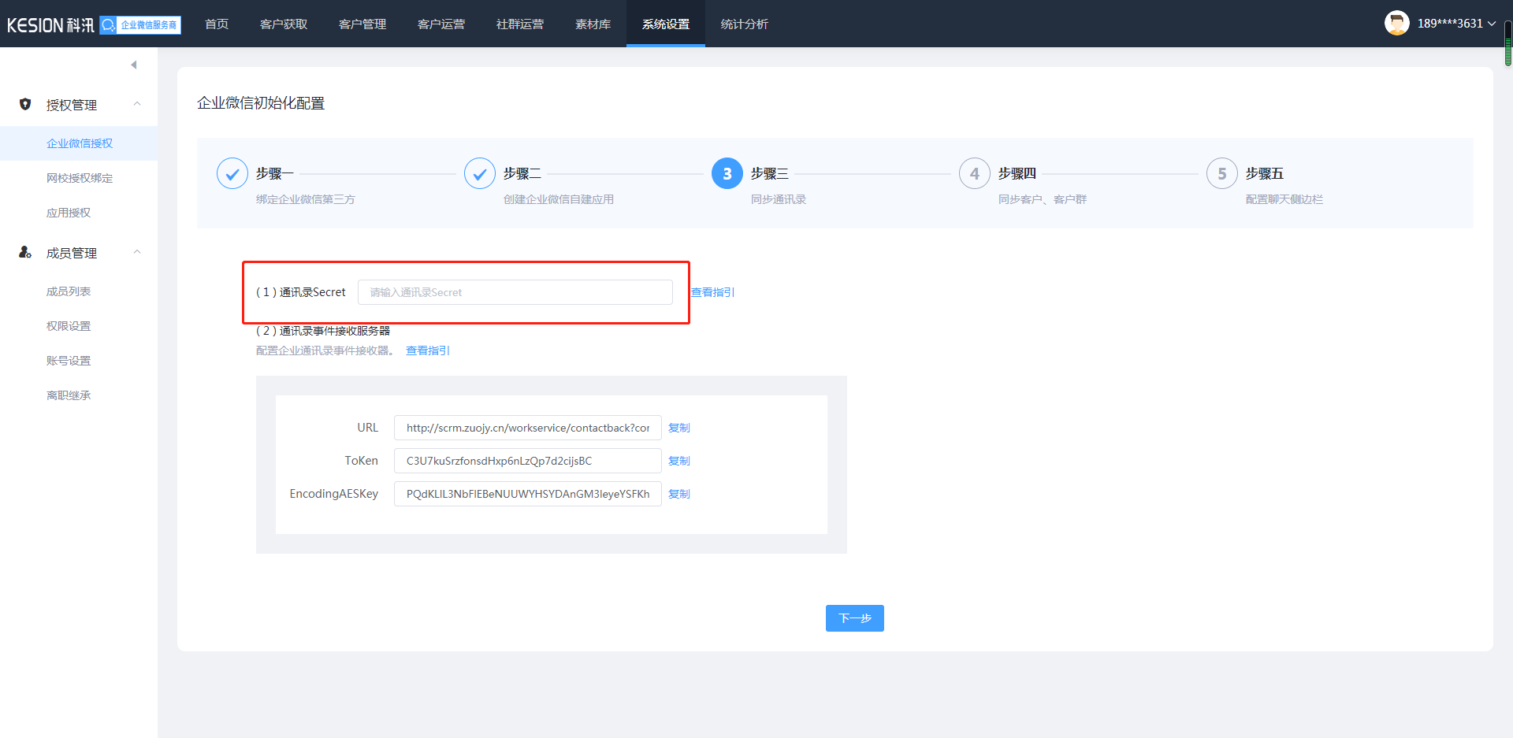
Task: Copy the EncodingAESKey value
Action: (x=678, y=494)
